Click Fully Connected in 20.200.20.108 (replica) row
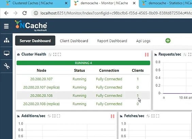The height and width of the screenshot is (139, 192). pyautogui.click(x=109, y=104)
